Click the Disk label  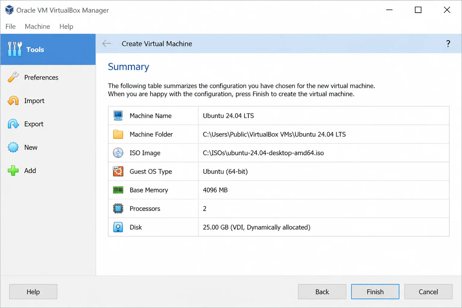pos(136,227)
